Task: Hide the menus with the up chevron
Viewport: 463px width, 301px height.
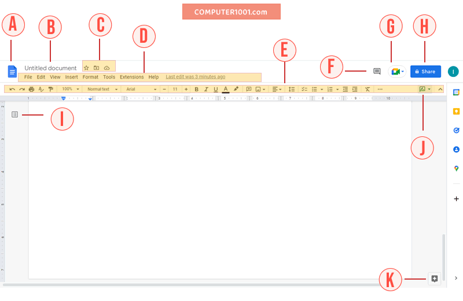Action: (x=440, y=89)
